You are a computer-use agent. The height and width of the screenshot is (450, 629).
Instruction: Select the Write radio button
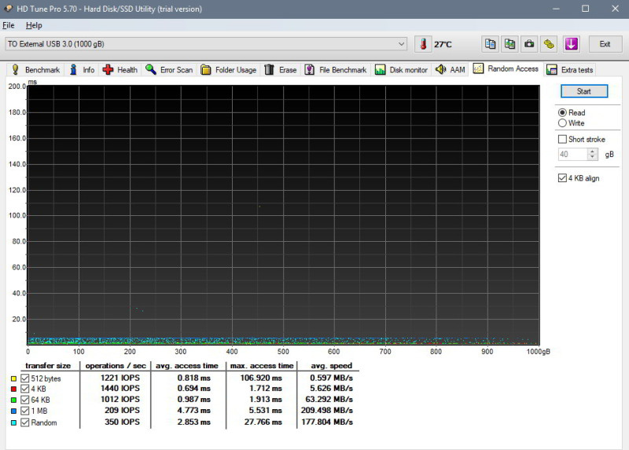click(562, 123)
